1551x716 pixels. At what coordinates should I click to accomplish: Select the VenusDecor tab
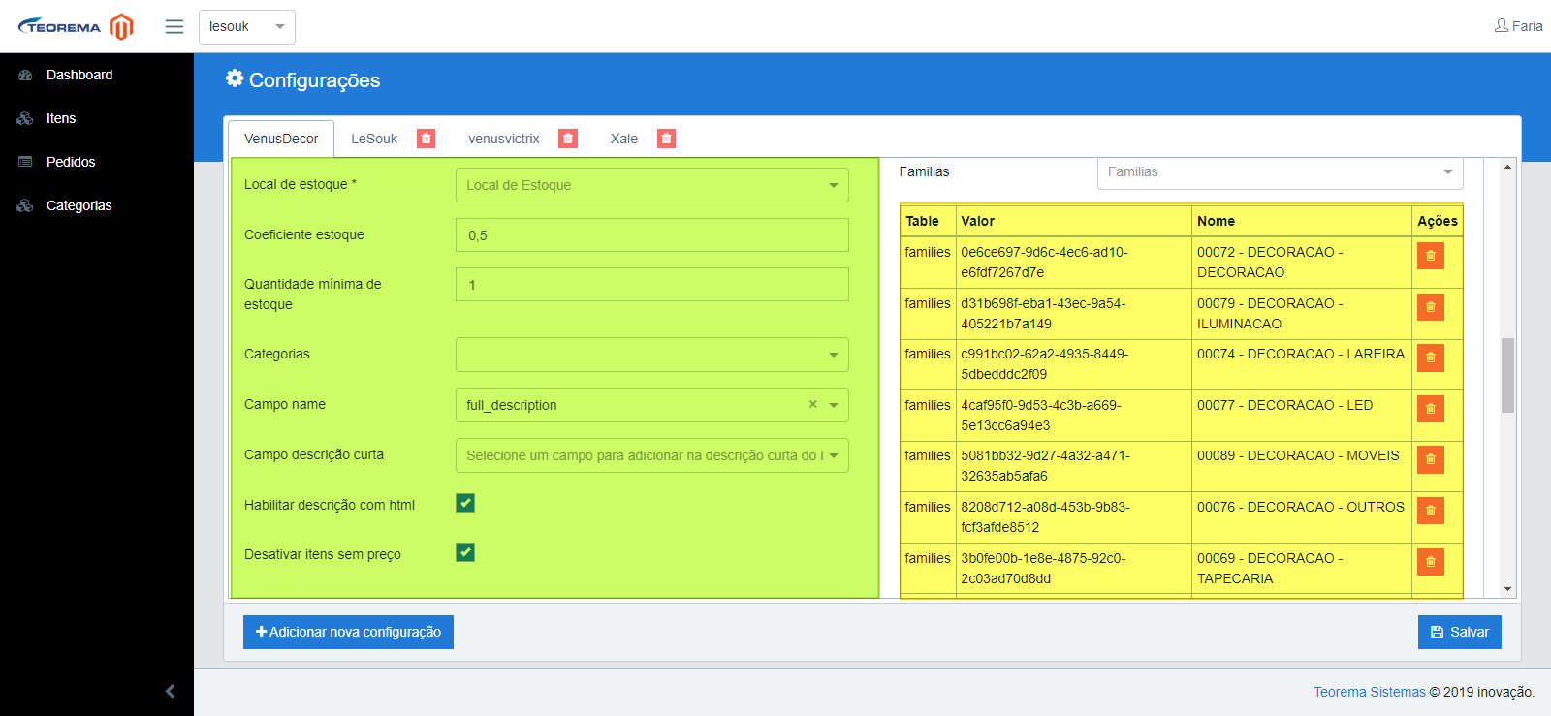pyautogui.click(x=281, y=139)
